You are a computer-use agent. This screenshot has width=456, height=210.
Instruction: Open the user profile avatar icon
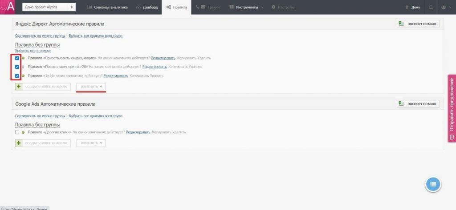click(443, 7)
